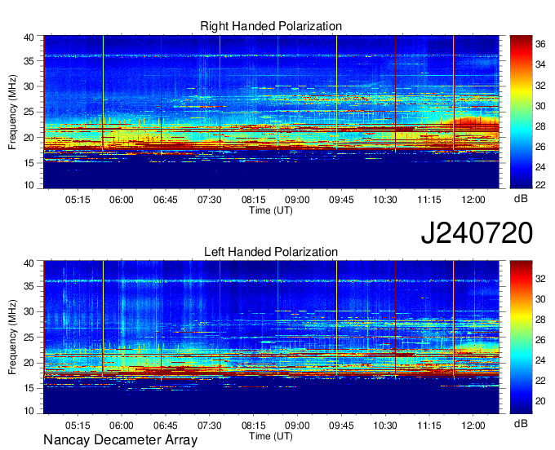
Task: Click the 12:00 time tick on upper plot
Action: [473, 200]
